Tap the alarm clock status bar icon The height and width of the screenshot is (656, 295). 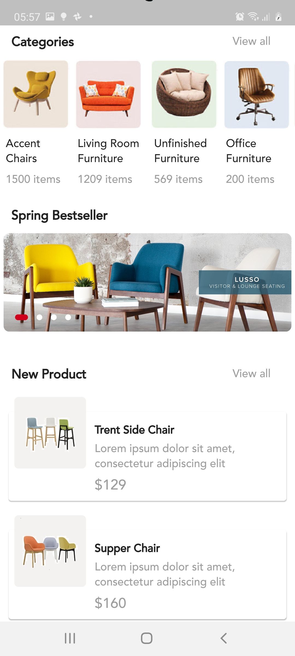point(240,17)
